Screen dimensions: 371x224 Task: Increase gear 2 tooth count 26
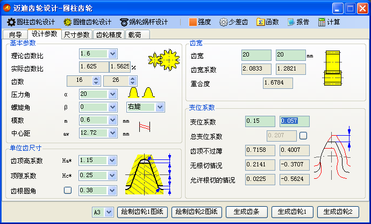click(132, 79)
